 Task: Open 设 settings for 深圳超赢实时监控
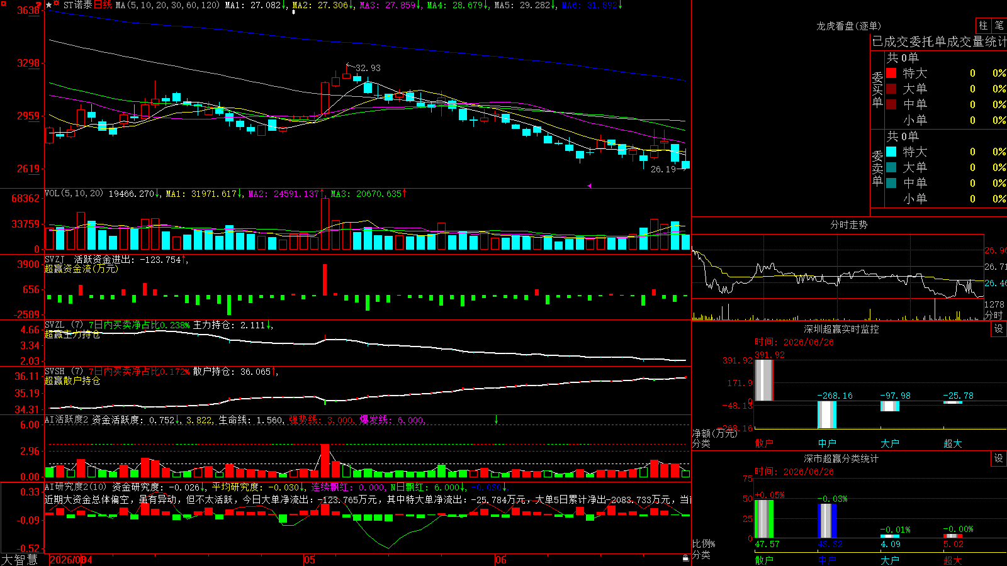click(x=999, y=329)
